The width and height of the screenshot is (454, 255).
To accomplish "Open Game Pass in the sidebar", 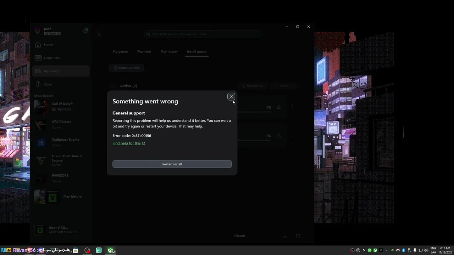I will point(61,58).
